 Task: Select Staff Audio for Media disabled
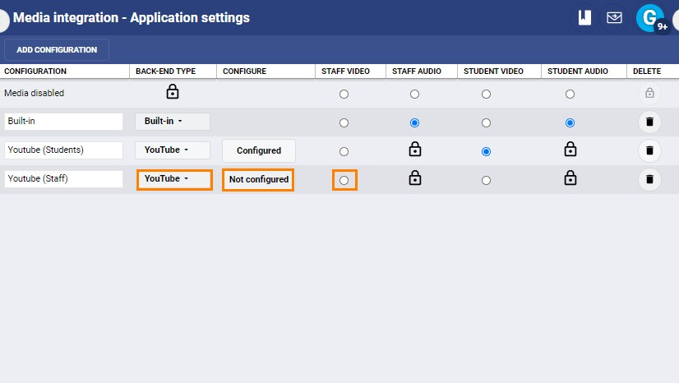(x=414, y=94)
